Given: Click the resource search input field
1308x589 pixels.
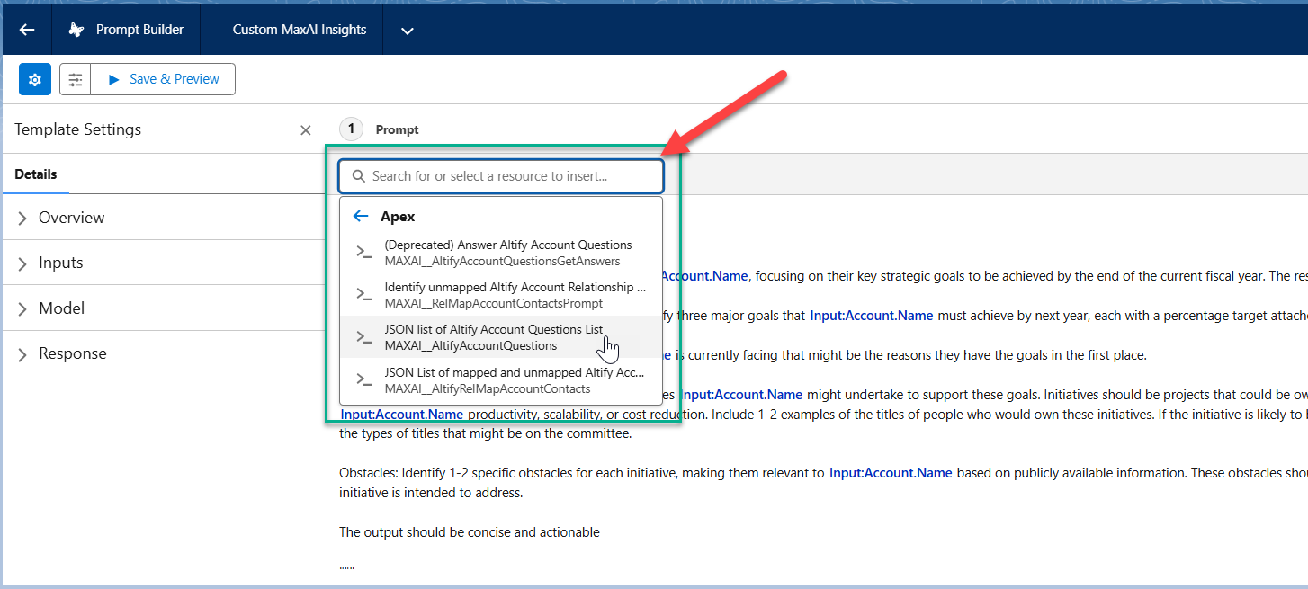Looking at the screenshot, I should click(501, 176).
